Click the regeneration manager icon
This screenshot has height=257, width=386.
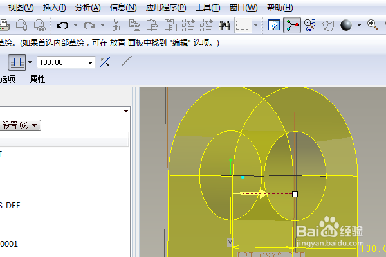207,25
